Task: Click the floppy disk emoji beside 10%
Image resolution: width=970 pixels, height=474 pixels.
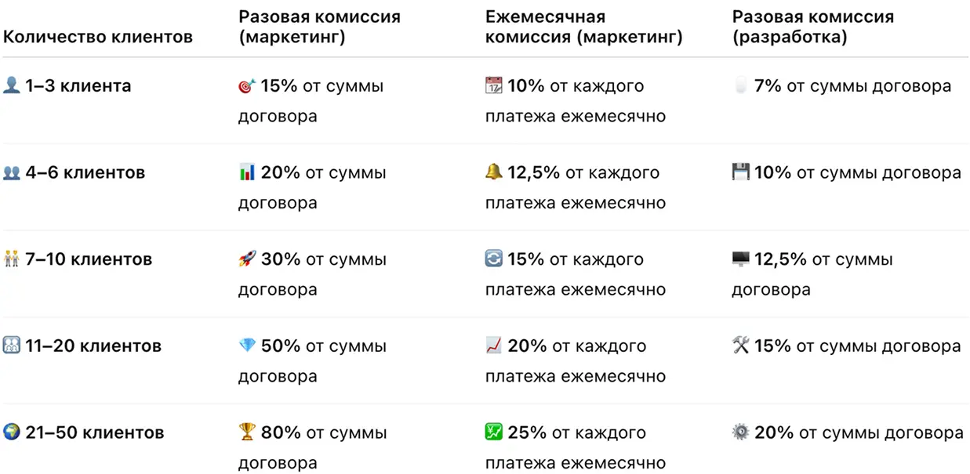Action: [x=741, y=172]
